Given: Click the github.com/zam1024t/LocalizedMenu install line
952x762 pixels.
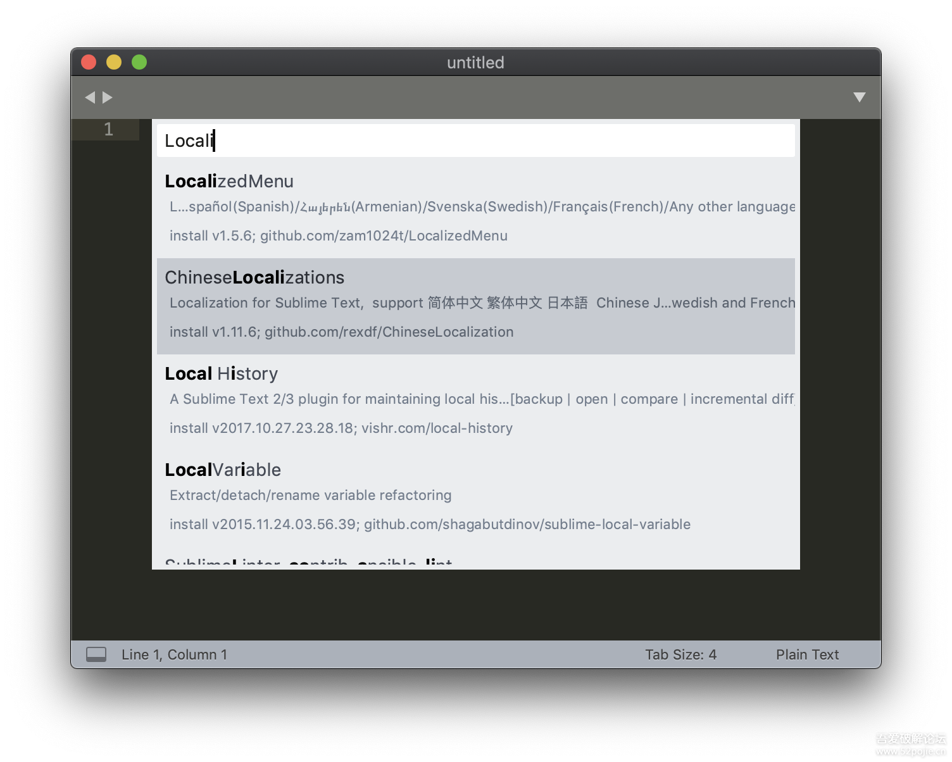Looking at the screenshot, I should pyautogui.click(x=339, y=236).
